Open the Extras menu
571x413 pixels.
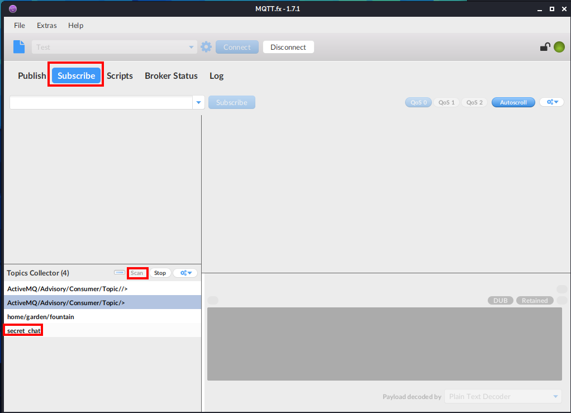click(46, 25)
